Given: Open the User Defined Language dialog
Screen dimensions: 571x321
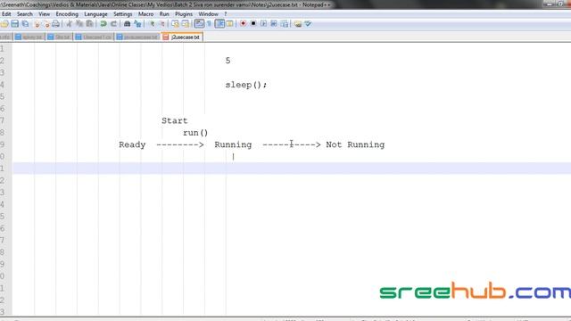Looking at the screenshot, I should coord(229,24).
